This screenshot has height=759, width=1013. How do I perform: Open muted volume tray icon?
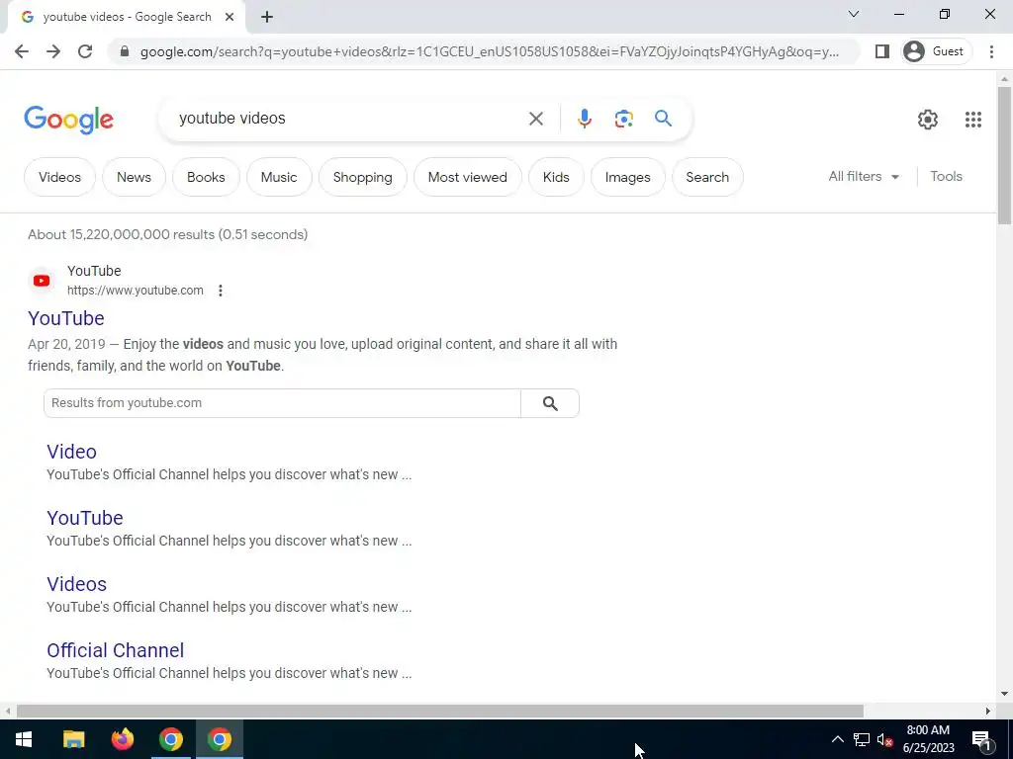[884, 739]
